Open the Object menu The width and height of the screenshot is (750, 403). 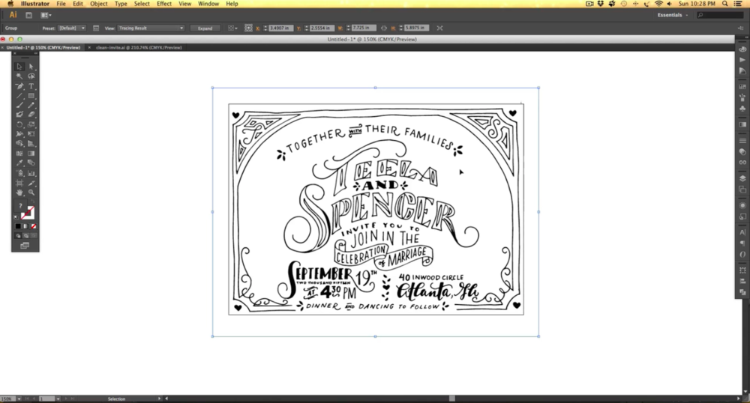point(98,4)
